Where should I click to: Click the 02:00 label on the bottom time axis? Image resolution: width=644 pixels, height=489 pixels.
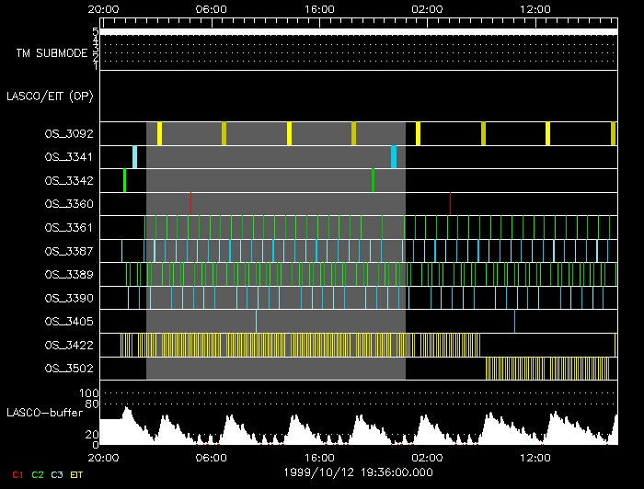428,457
